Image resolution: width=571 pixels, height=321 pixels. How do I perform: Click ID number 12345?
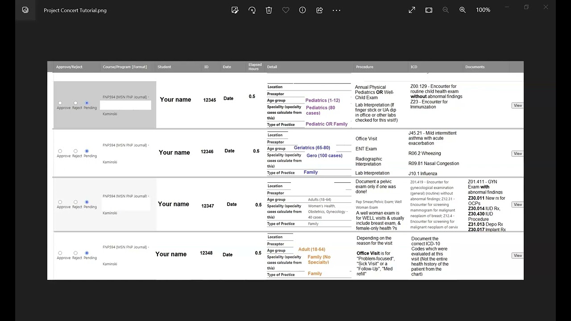[210, 100]
